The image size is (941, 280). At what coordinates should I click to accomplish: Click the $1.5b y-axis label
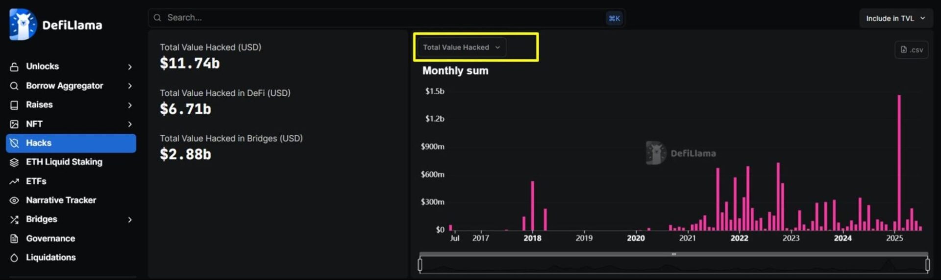(435, 91)
